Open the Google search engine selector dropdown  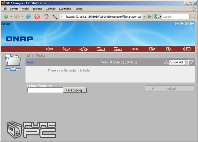(158, 16)
